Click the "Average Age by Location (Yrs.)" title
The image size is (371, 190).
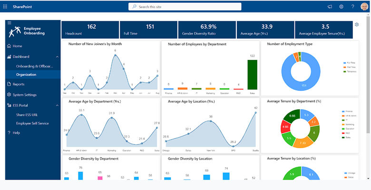[x=191, y=101]
